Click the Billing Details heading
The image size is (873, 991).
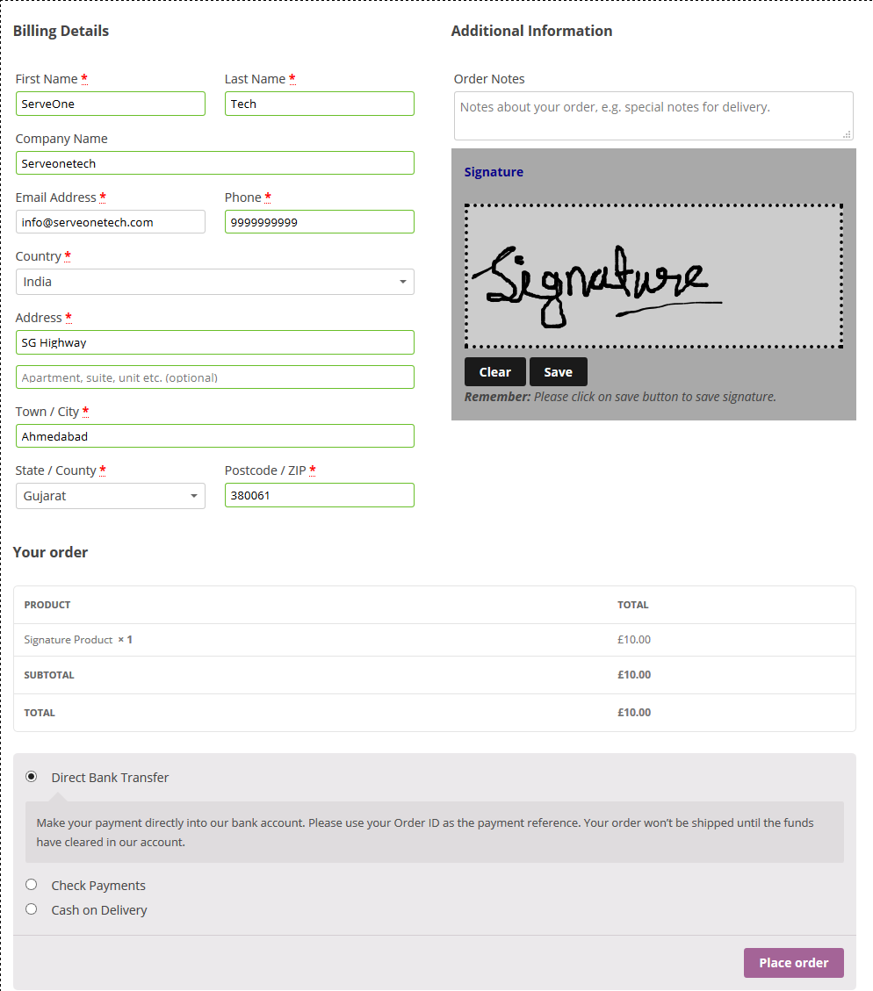point(61,31)
